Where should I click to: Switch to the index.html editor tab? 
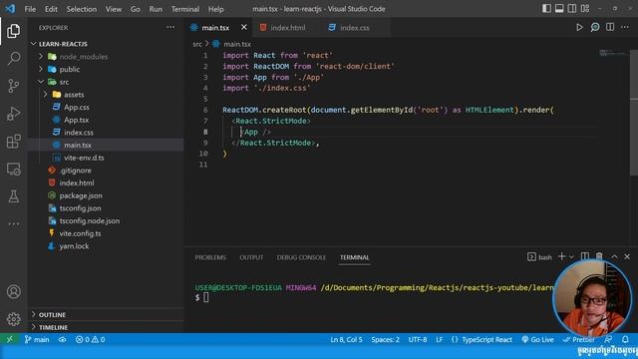coord(288,27)
